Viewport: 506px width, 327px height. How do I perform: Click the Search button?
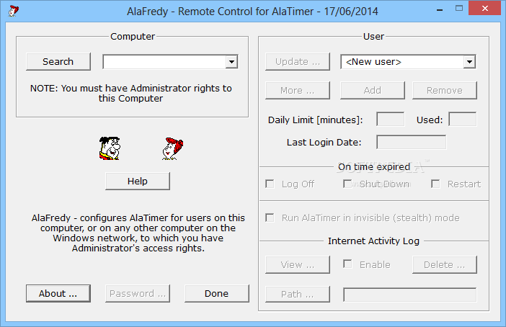pyautogui.click(x=58, y=61)
